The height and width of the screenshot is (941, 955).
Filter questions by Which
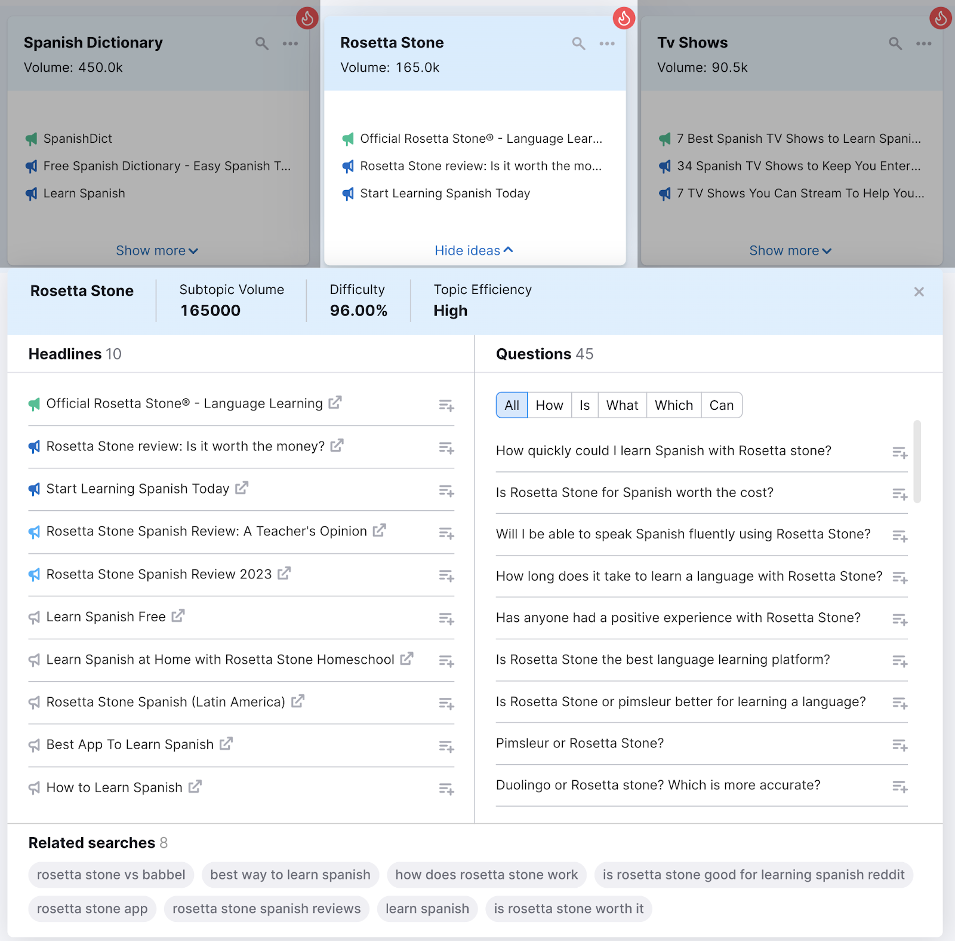(x=674, y=405)
